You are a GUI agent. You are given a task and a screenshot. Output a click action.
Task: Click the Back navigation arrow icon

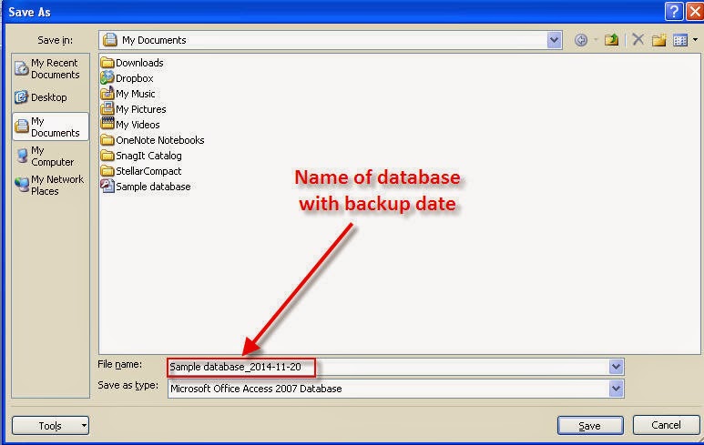pyautogui.click(x=580, y=40)
